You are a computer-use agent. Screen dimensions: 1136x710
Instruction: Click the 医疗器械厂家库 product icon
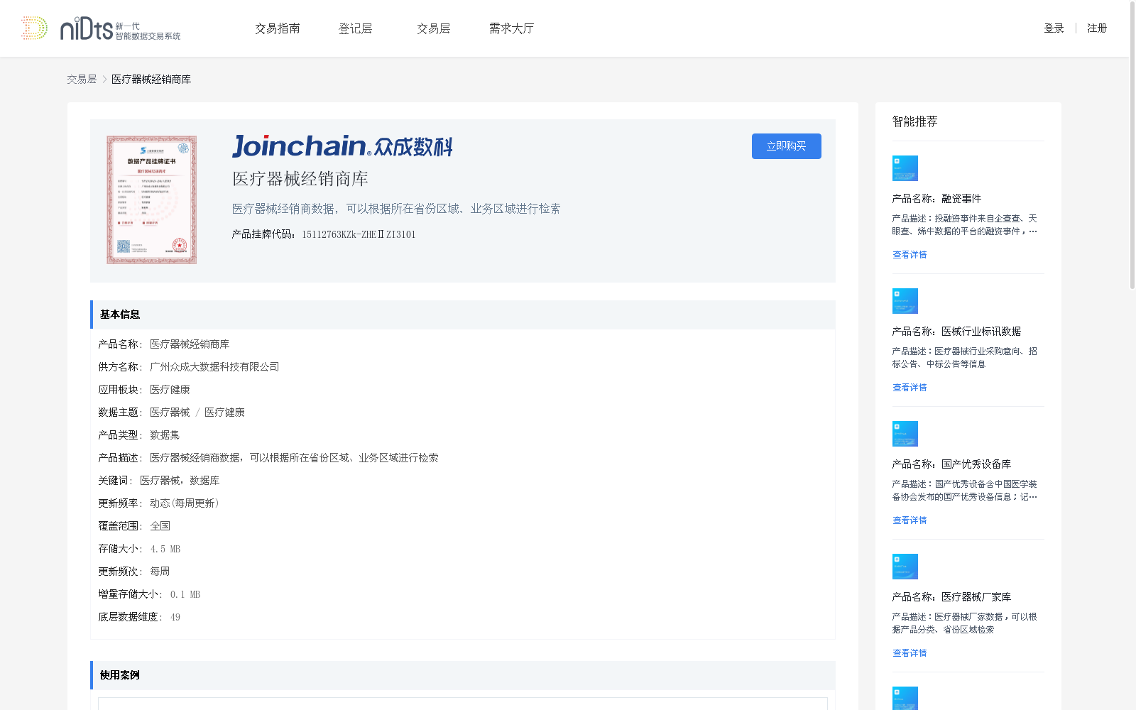click(905, 567)
